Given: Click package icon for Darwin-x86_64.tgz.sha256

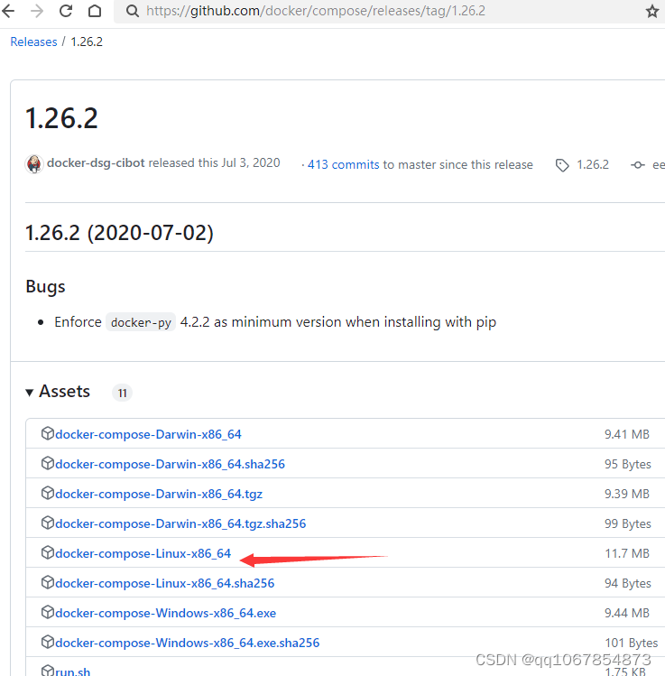Looking at the screenshot, I should [x=48, y=523].
